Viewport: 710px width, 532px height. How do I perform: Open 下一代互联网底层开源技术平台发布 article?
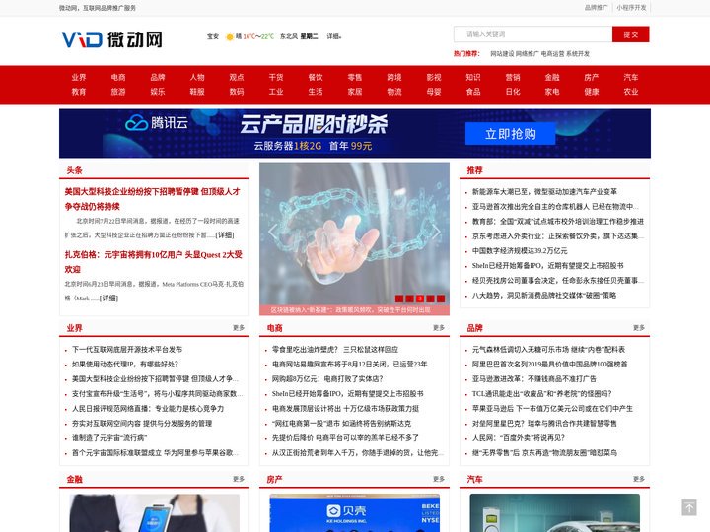click(x=127, y=350)
